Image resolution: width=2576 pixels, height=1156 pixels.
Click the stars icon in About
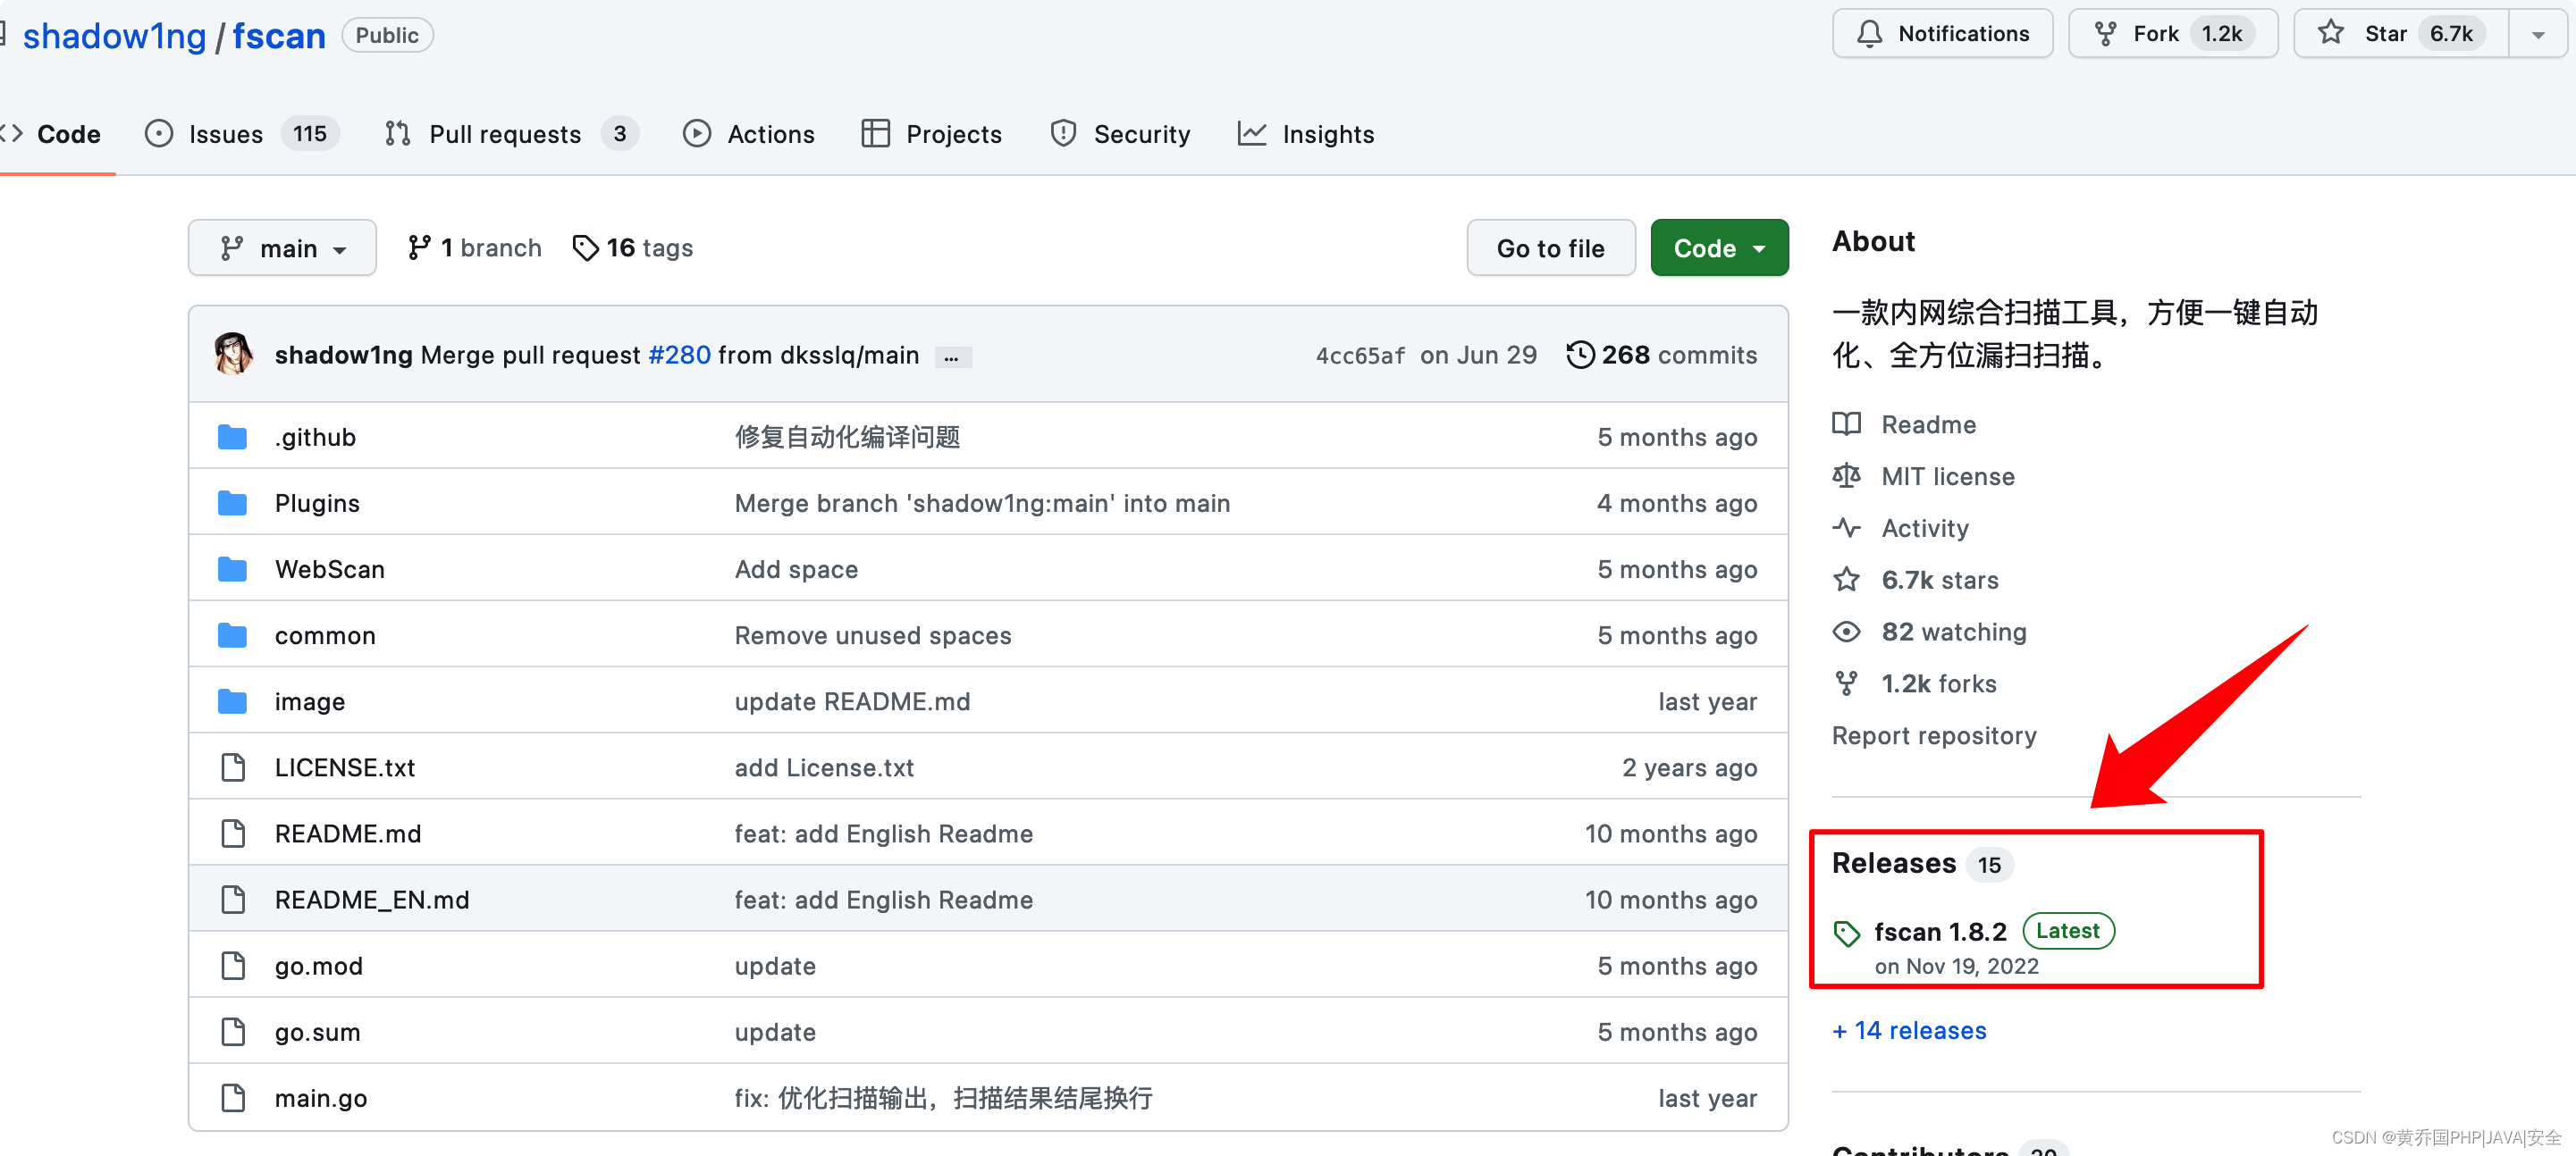point(1846,580)
